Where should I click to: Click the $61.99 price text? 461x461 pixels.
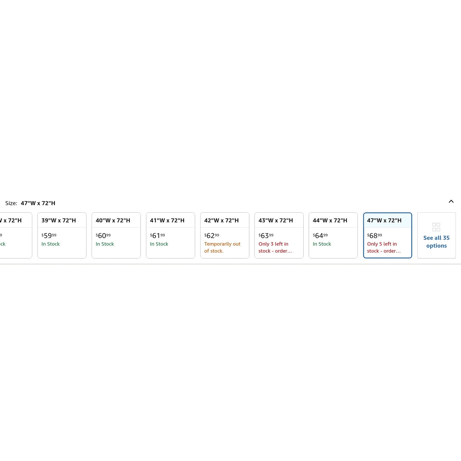(x=157, y=235)
